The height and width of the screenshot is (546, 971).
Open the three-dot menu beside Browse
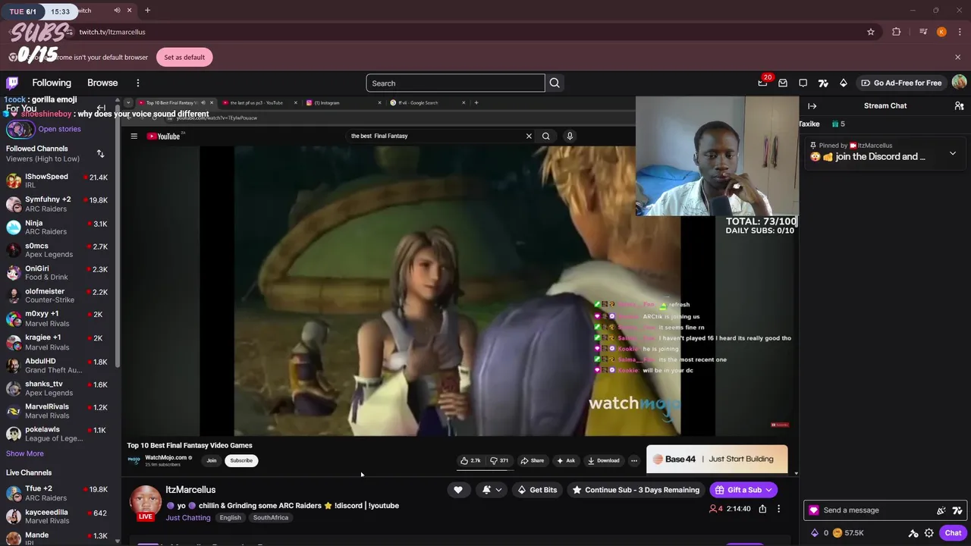138,83
